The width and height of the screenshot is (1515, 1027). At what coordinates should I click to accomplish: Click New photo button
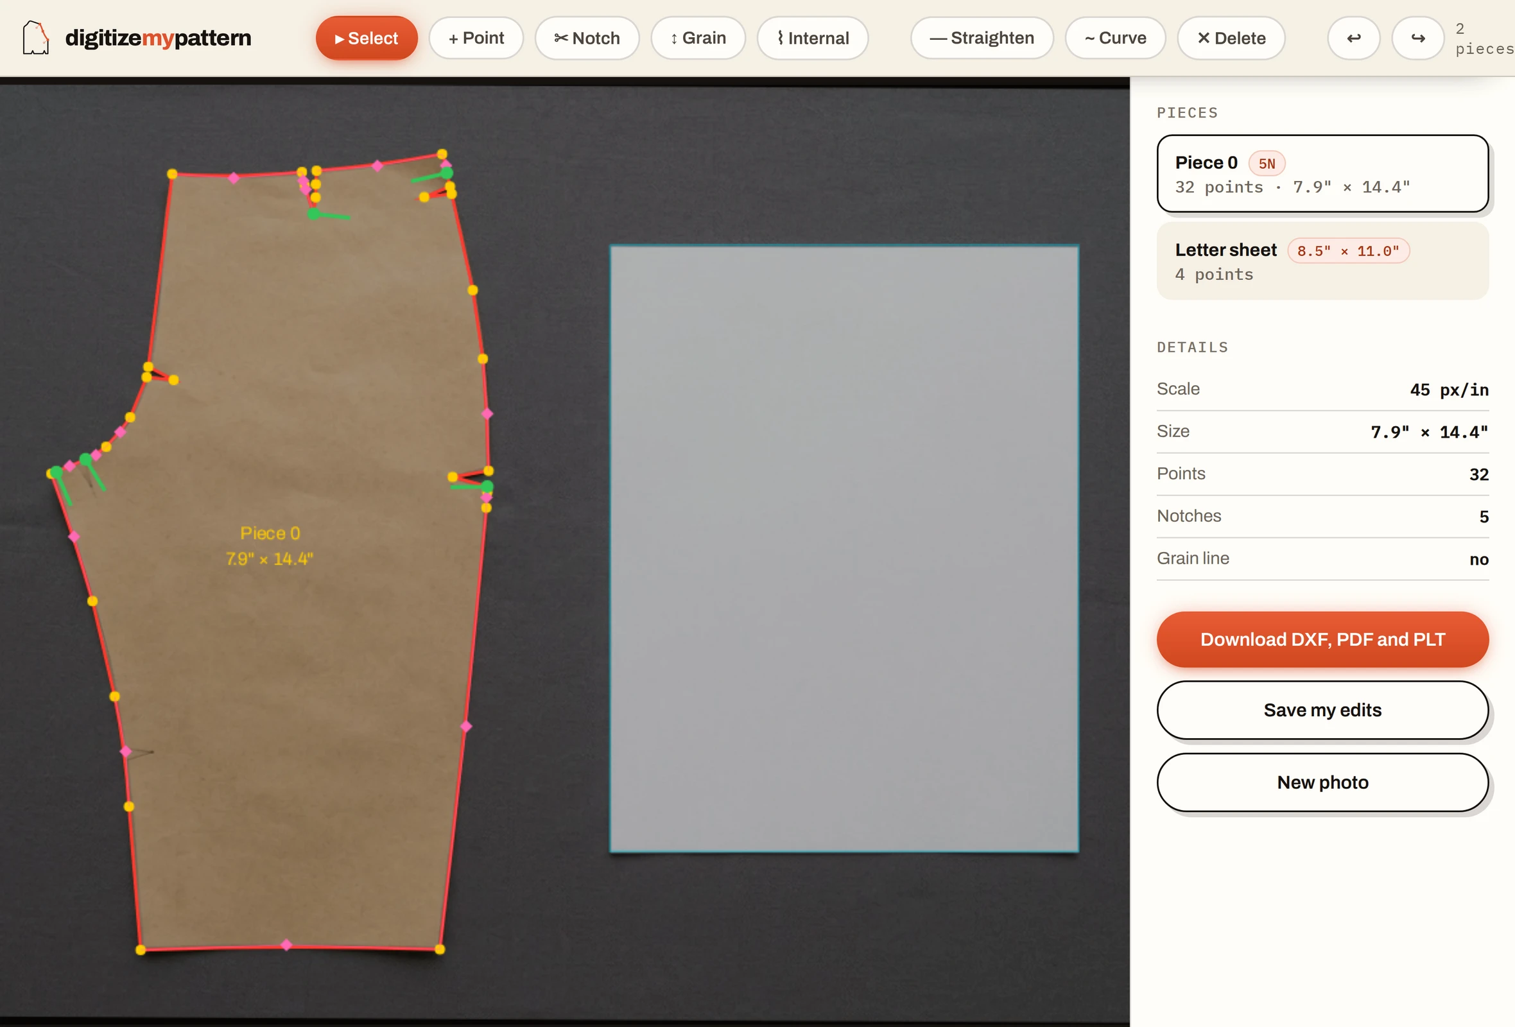pos(1322,782)
